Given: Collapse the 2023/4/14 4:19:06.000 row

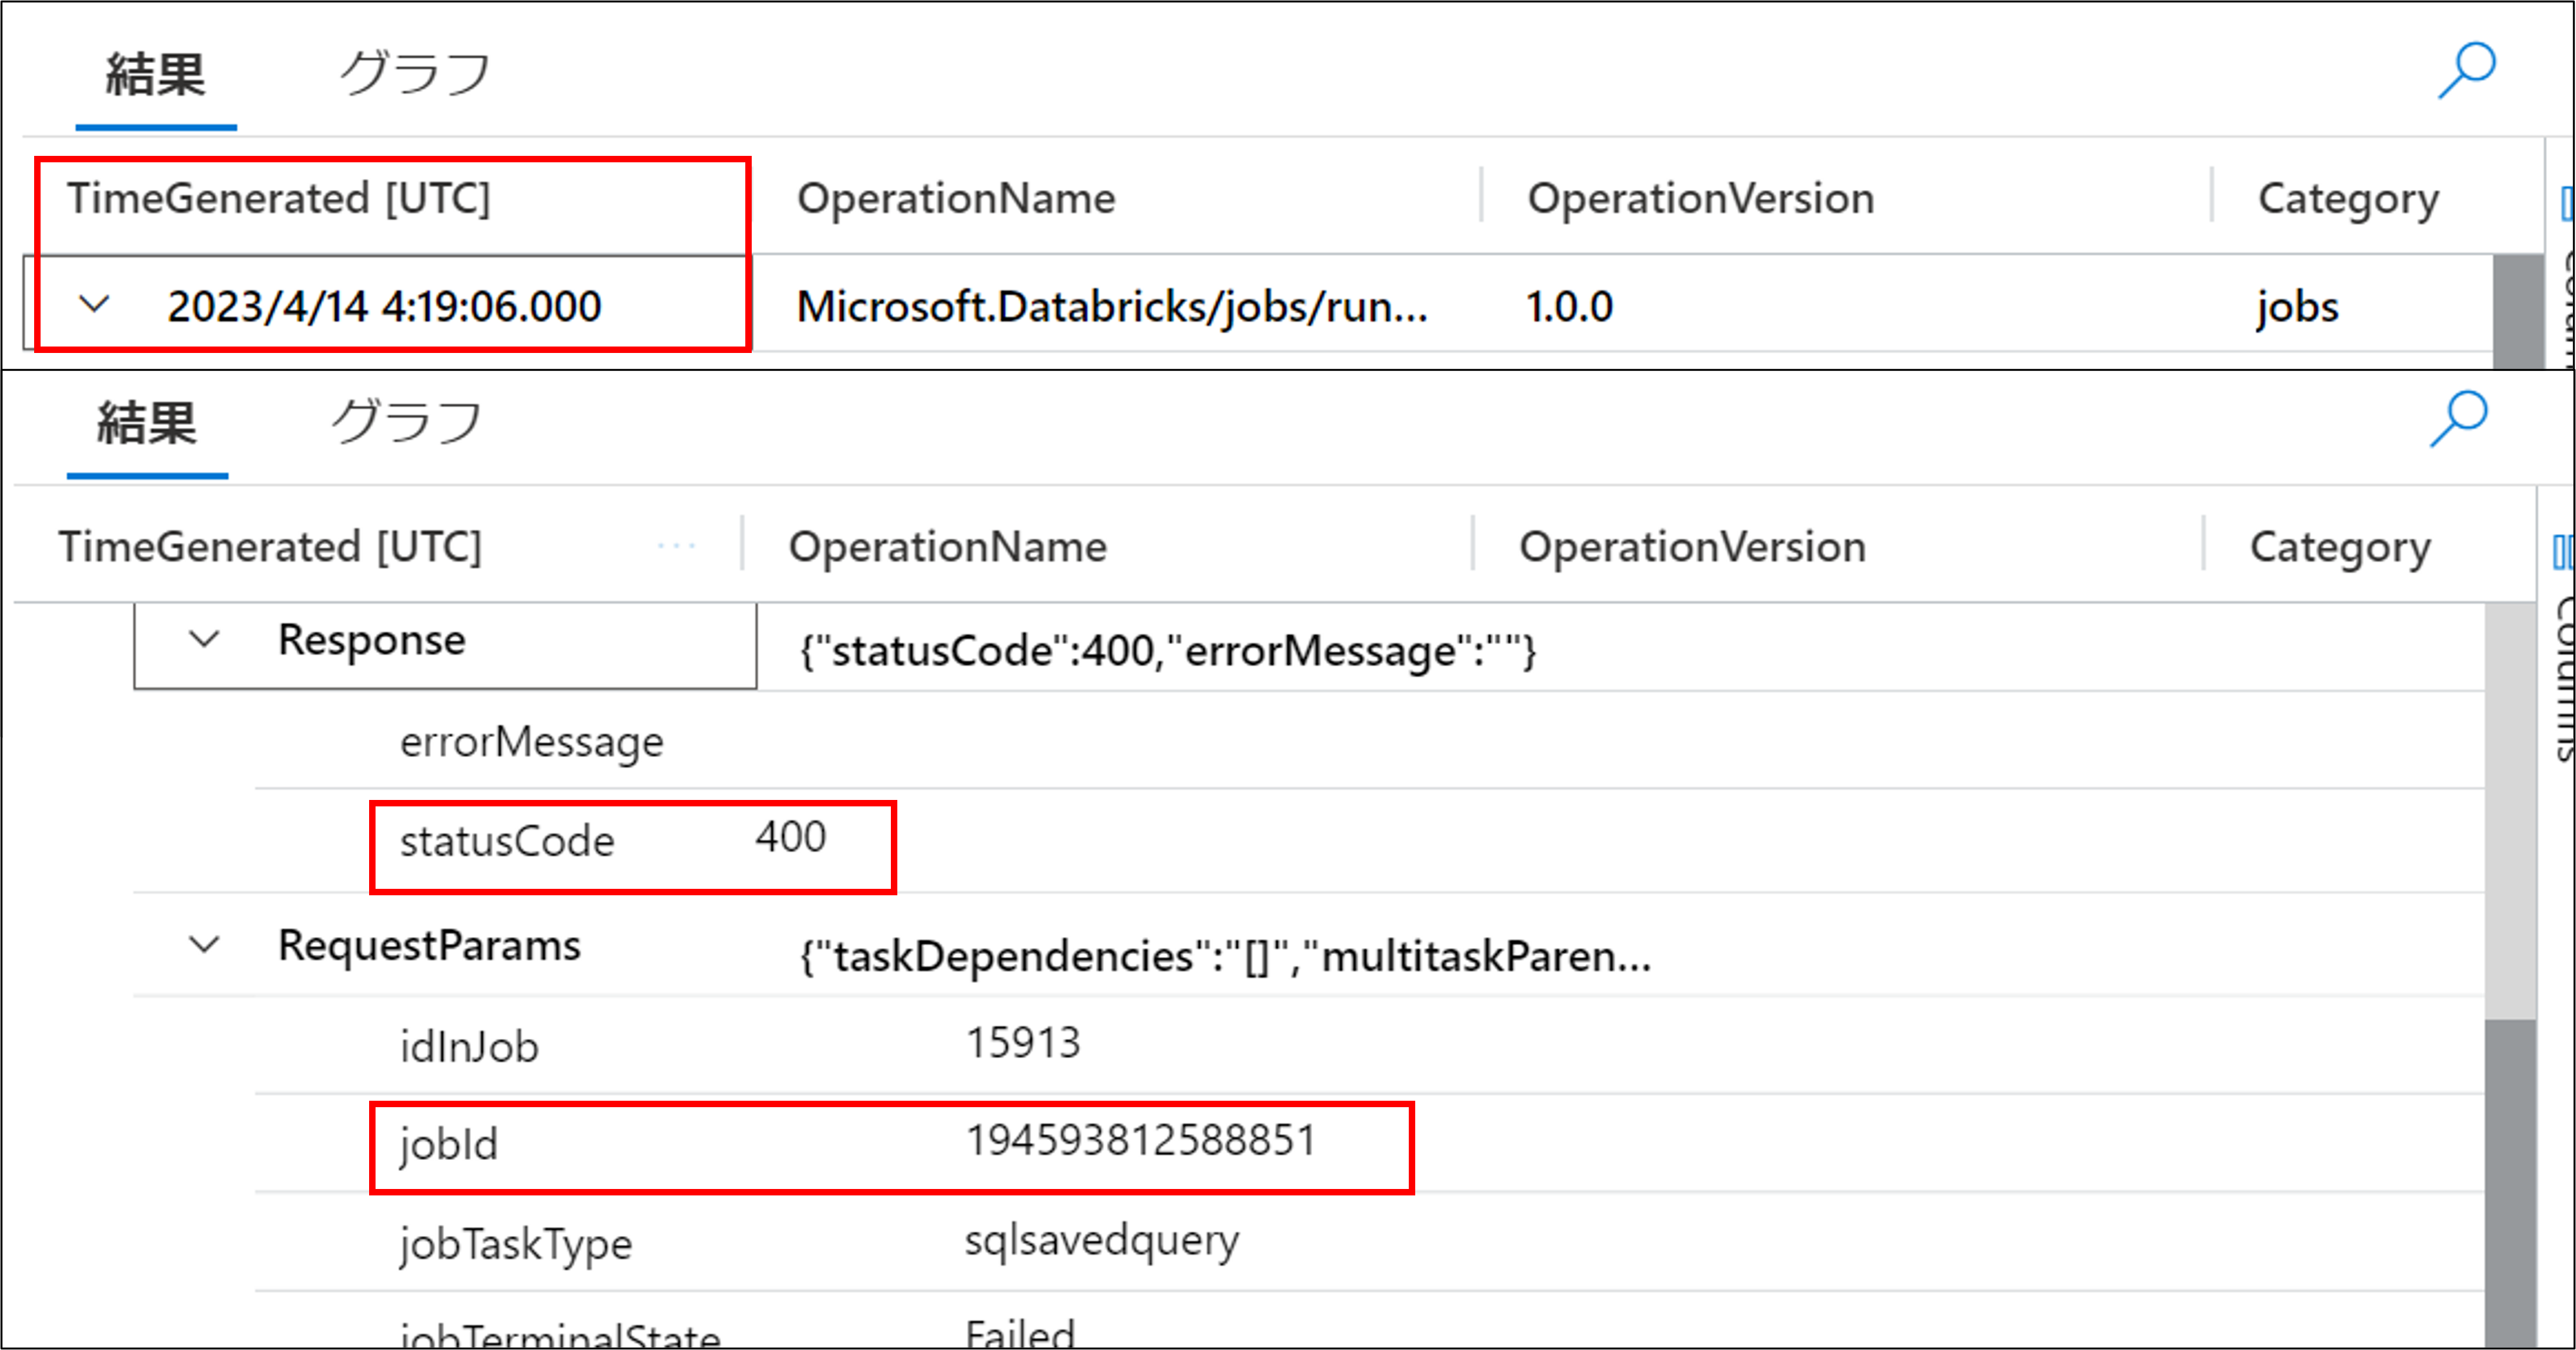Looking at the screenshot, I should pos(94,304).
